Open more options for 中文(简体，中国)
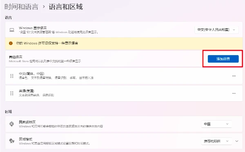 234,76
